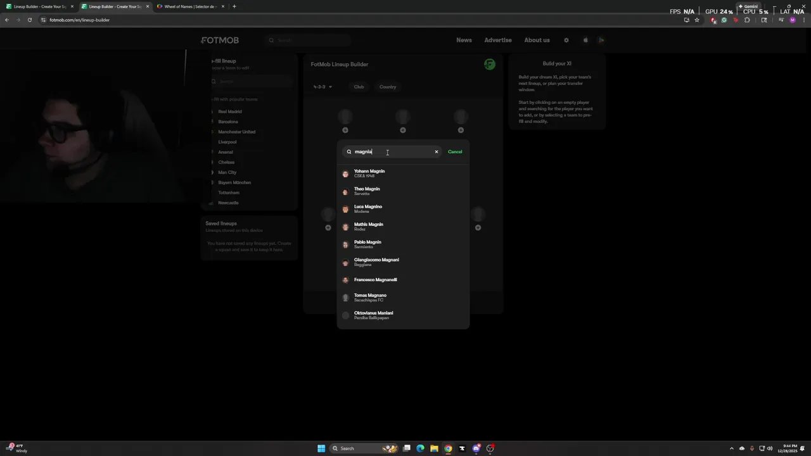
Task: Open Chrome extensions puzzle icon
Action: point(747,20)
